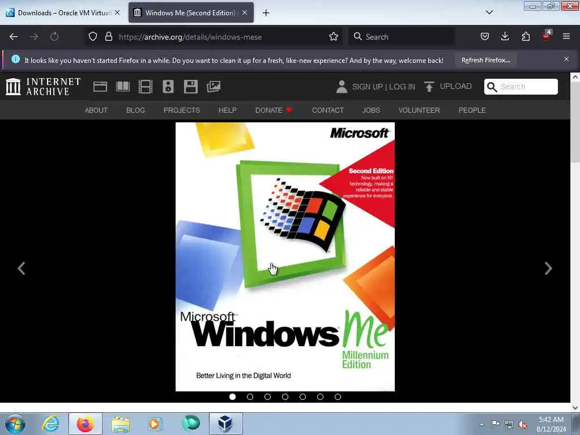
Task: Open a new tab with plus button
Action: click(x=266, y=13)
